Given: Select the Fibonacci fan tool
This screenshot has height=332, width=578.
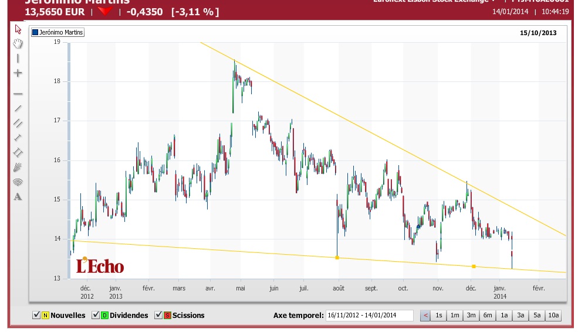Looking at the screenshot, I should [18, 167].
